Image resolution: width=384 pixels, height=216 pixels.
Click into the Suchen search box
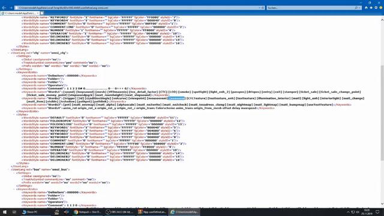[311, 8]
